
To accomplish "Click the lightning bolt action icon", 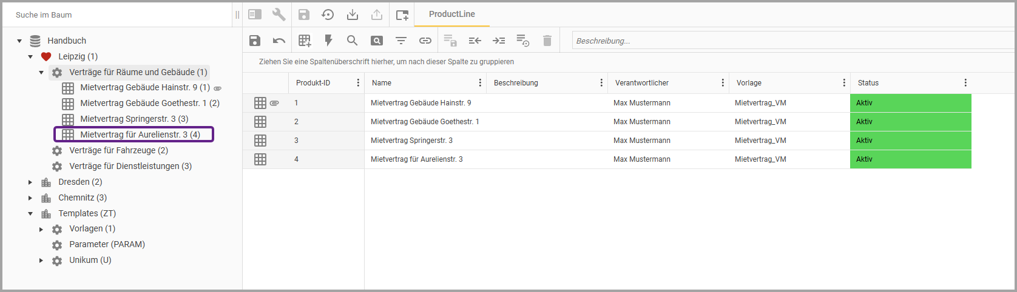I will click(x=328, y=41).
